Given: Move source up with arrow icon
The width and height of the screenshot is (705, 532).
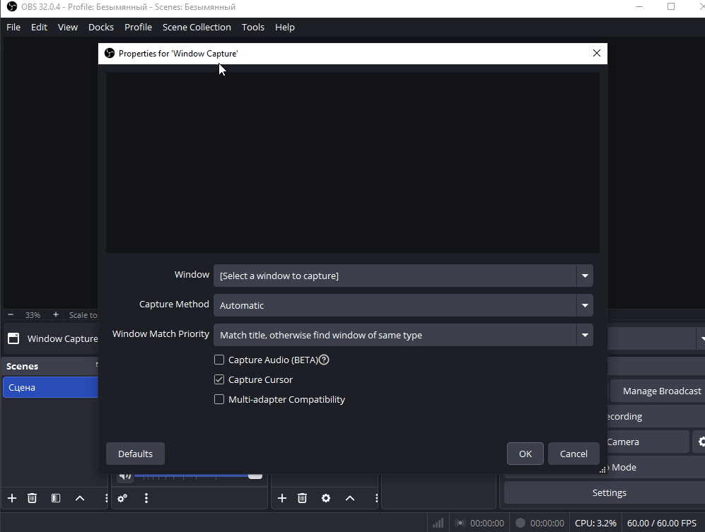Looking at the screenshot, I should point(350,498).
